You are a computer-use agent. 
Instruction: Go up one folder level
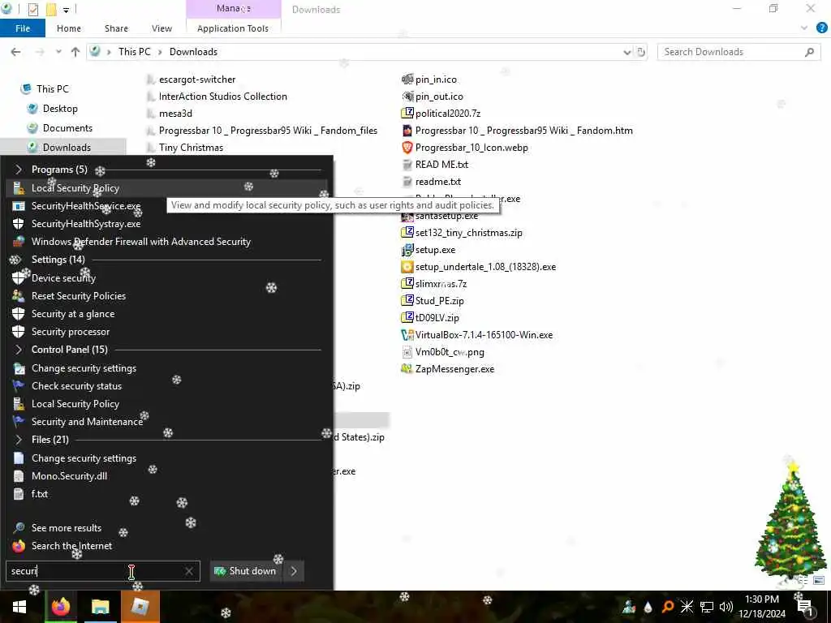(x=75, y=52)
